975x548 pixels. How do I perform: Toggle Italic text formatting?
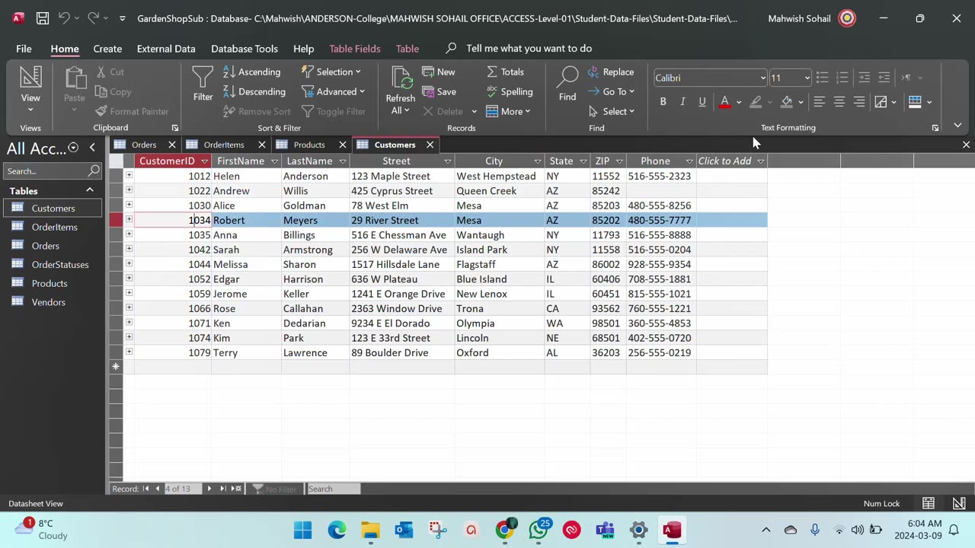point(682,101)
